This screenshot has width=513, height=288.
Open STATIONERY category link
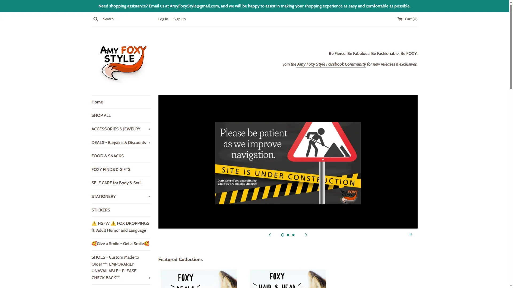pos(103,197)
